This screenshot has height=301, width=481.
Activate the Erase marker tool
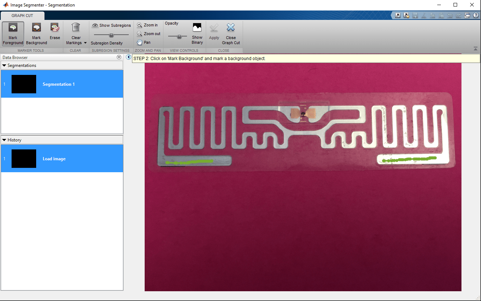coord(55,31)
